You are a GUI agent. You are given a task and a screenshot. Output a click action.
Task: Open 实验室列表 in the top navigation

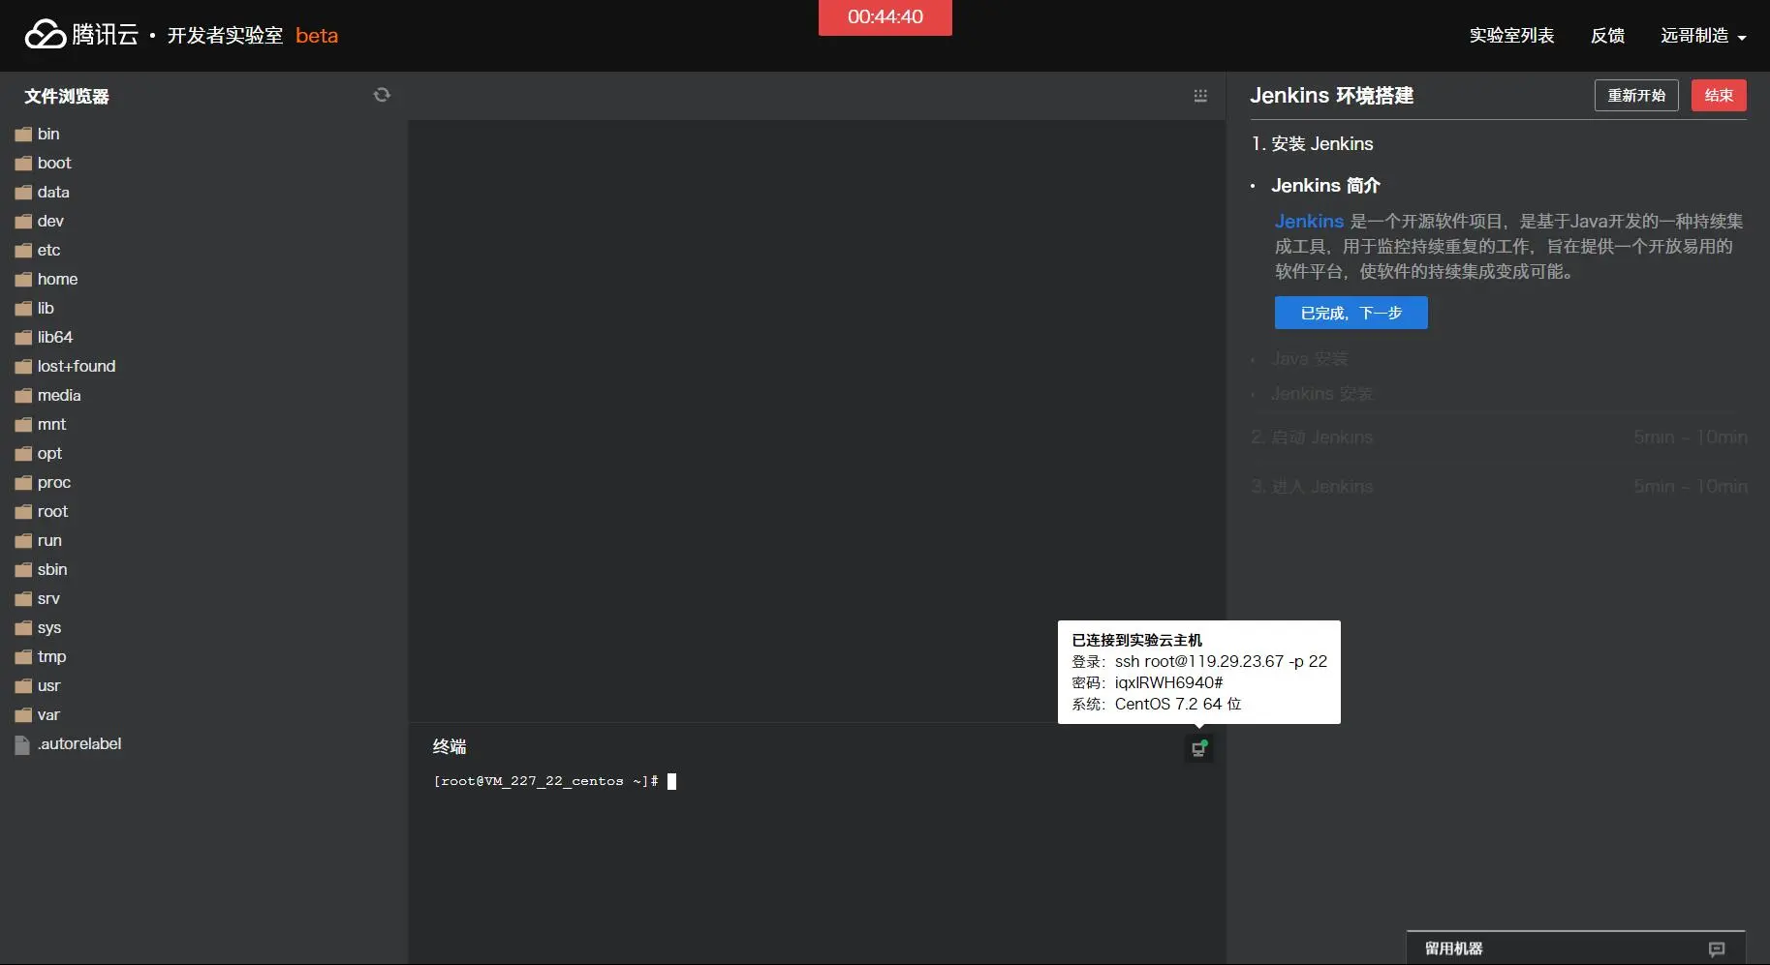[x=1511, y=36]
